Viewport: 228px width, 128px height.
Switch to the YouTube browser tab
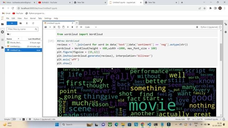pyautogui.click(x=54, y=2)
